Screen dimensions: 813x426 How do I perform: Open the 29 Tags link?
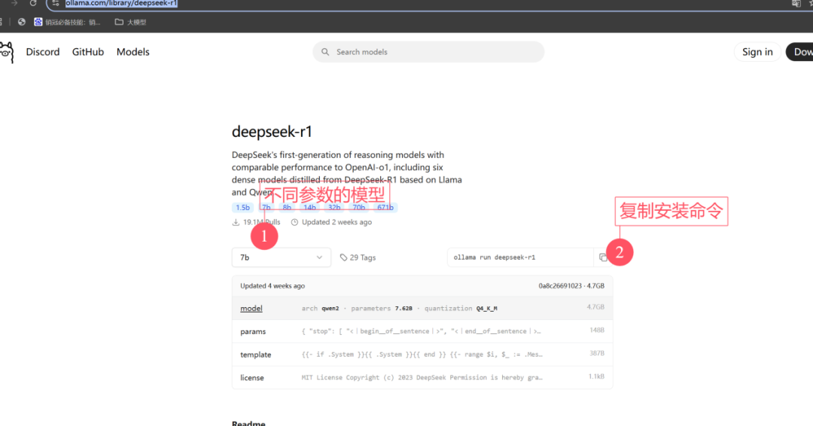point(358,257)
